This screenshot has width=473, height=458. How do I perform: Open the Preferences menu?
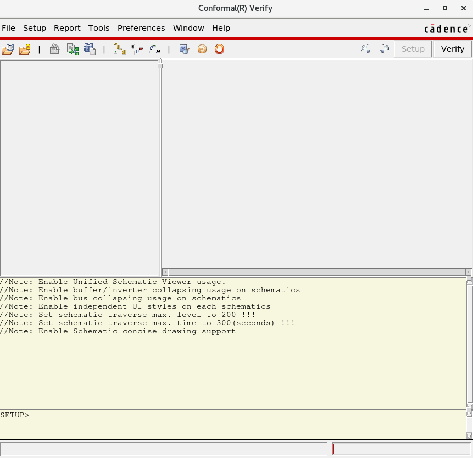tap(141, 28)
